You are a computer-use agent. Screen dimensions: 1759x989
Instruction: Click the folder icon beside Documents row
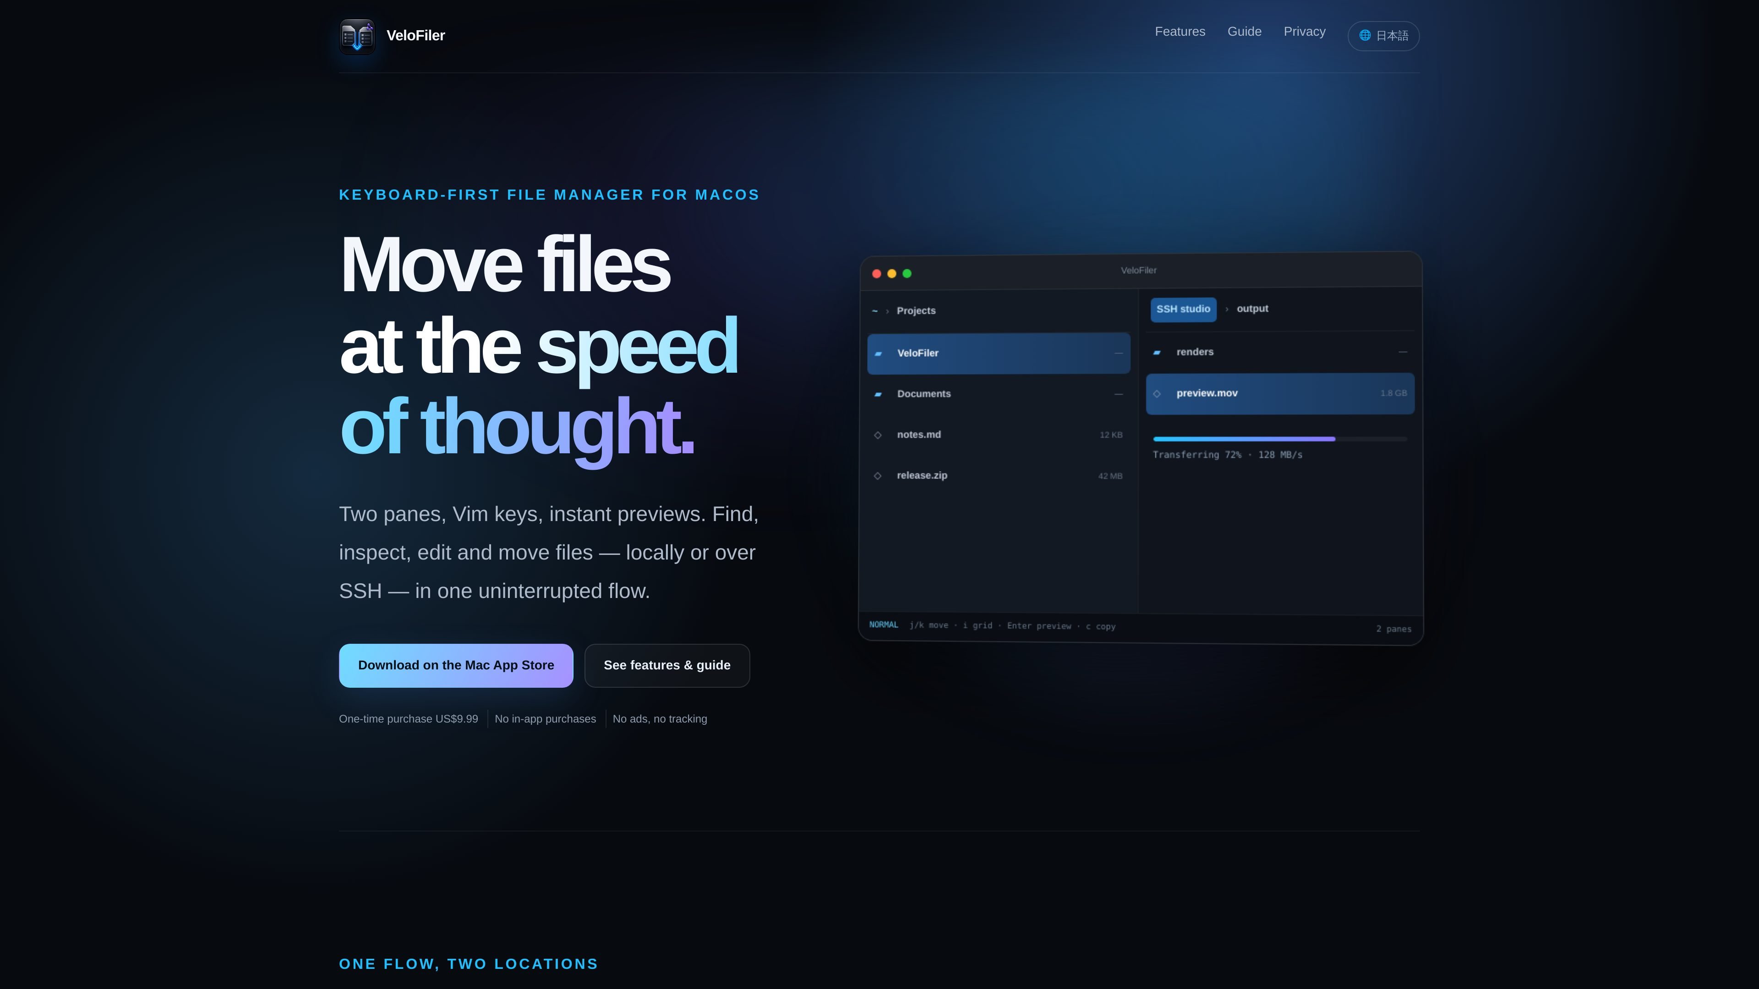coord(878,395)
